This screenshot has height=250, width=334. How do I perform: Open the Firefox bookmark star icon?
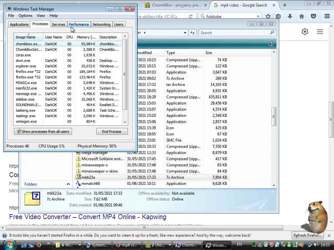tap(268, 16)
